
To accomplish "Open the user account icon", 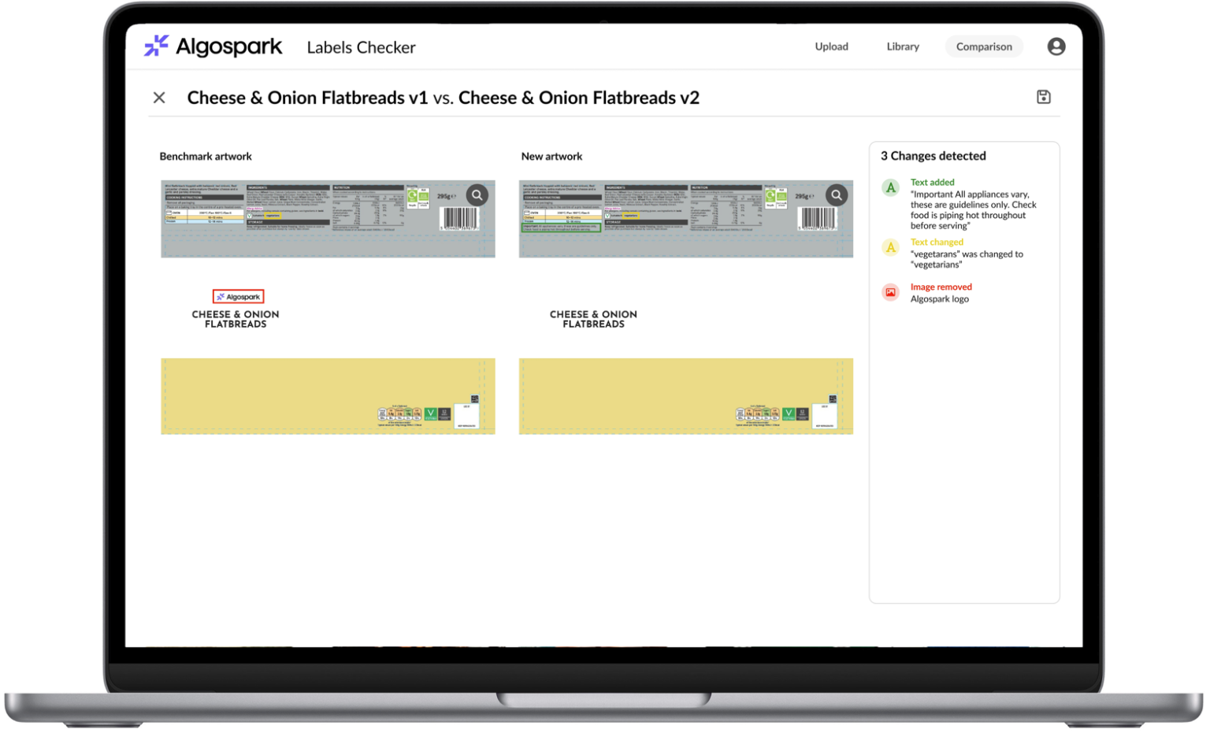I will click(1056, 46).
